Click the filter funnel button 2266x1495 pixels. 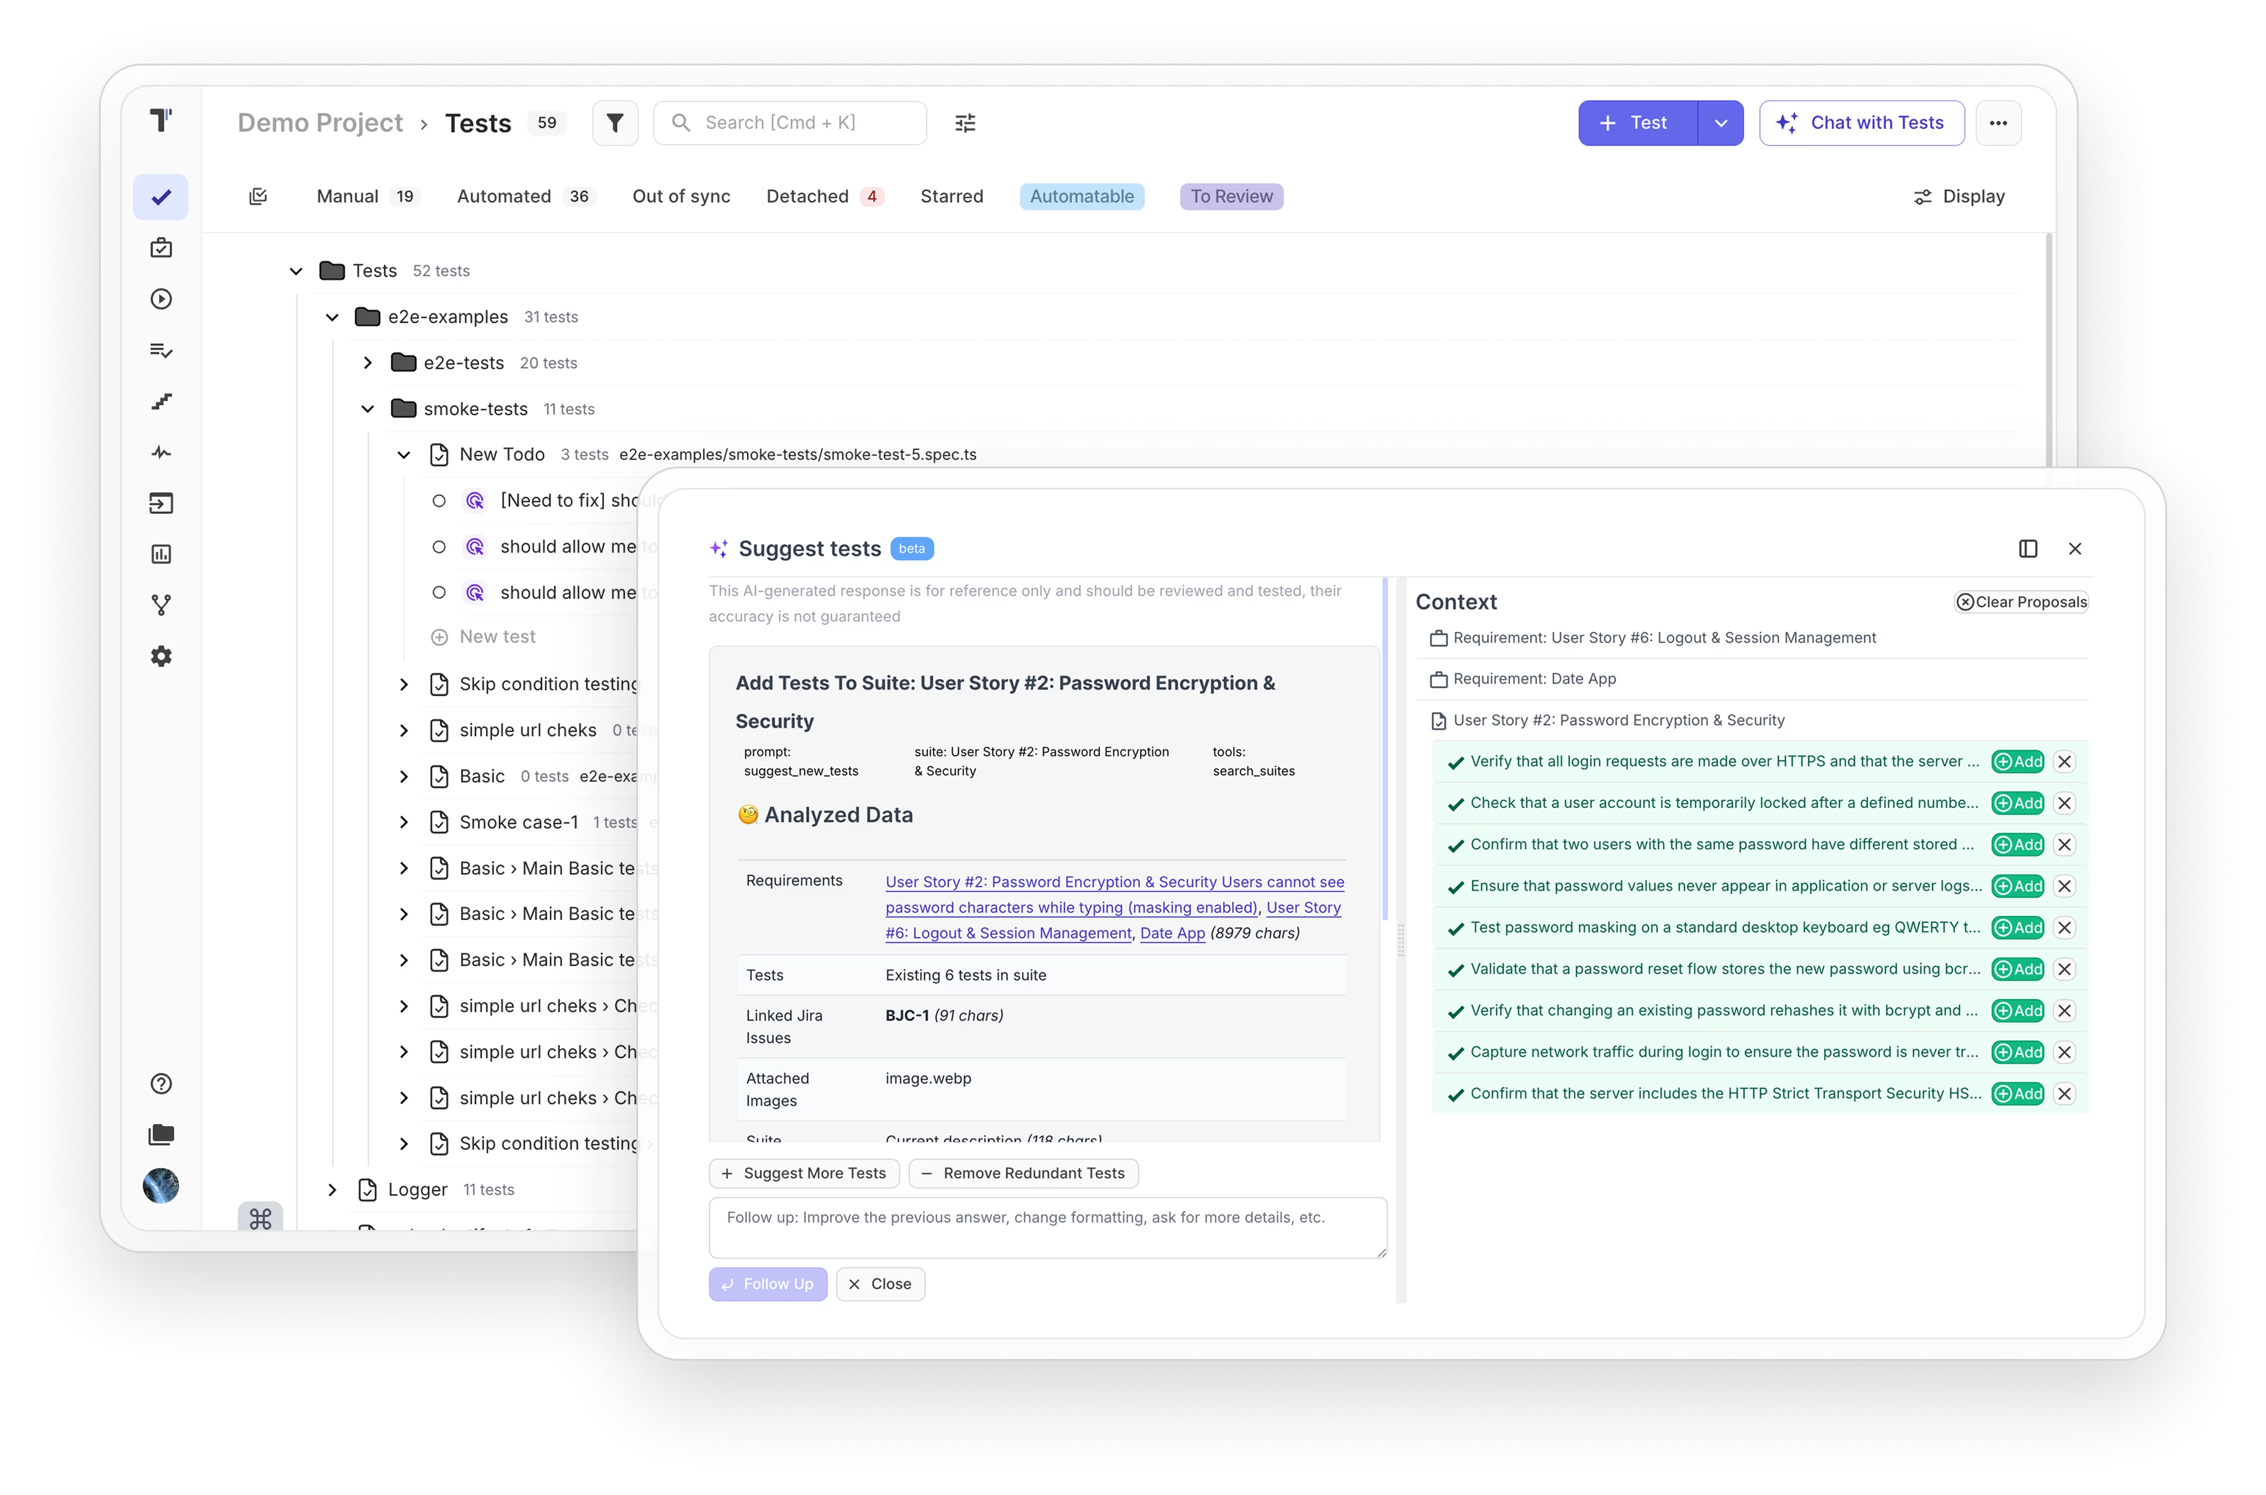coord(615,123)
